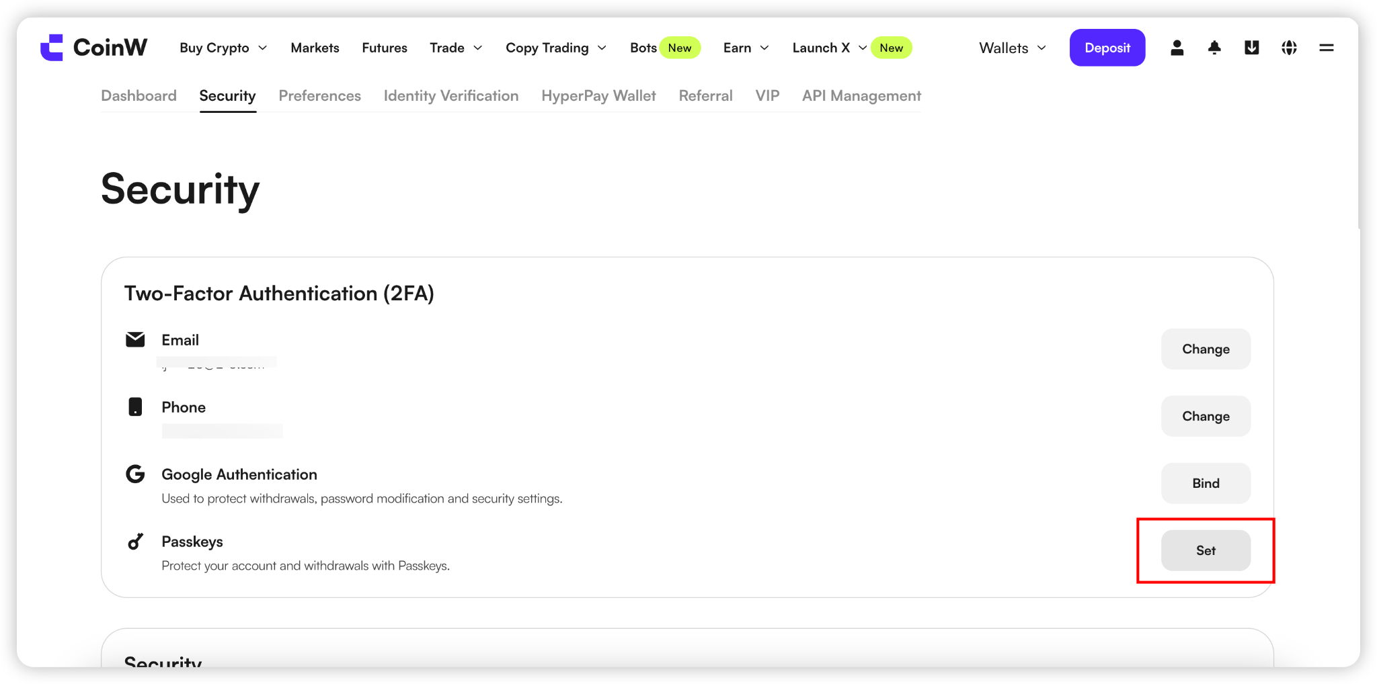Screen dimensions: 1377x684
Task: Click the Google Authentication G icon
Action: pyautogui.click(x=135, y=474)
